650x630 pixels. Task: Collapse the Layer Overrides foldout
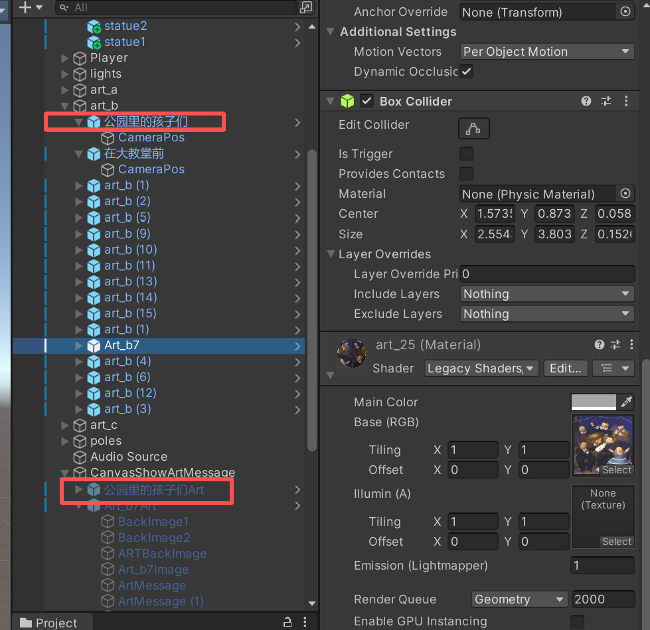tap(331, 254)
